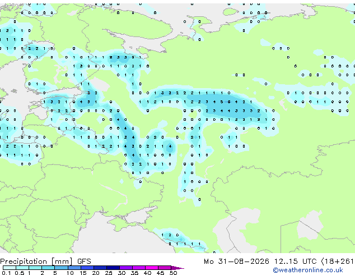Click the '12..15 UTC' time label
Viewport: 355px width, 275px height.
[296, 262]
